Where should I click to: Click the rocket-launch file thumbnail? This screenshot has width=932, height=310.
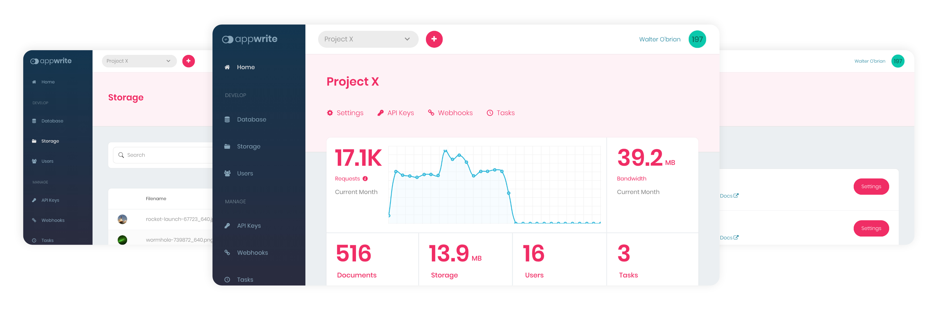122,219
